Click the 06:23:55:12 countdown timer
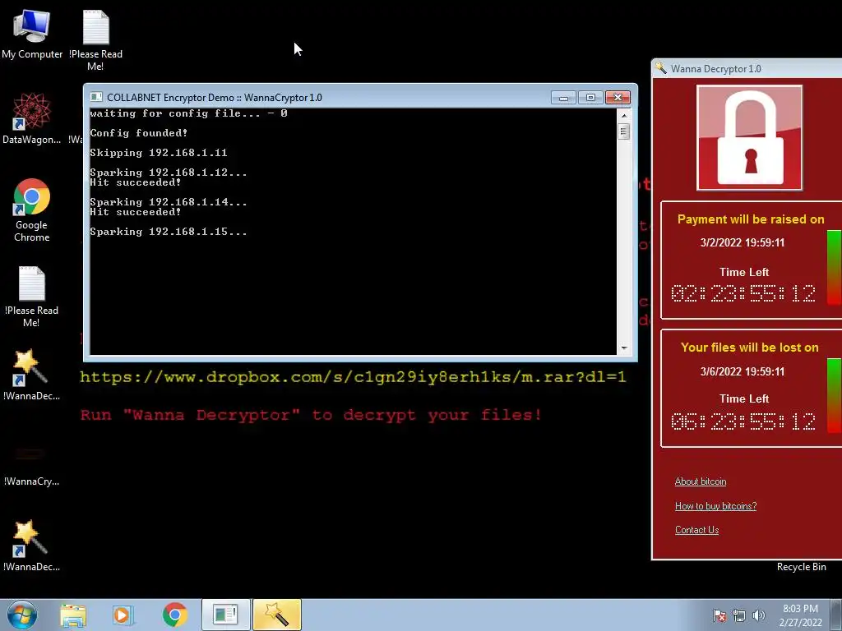 [x=743, y=421]
